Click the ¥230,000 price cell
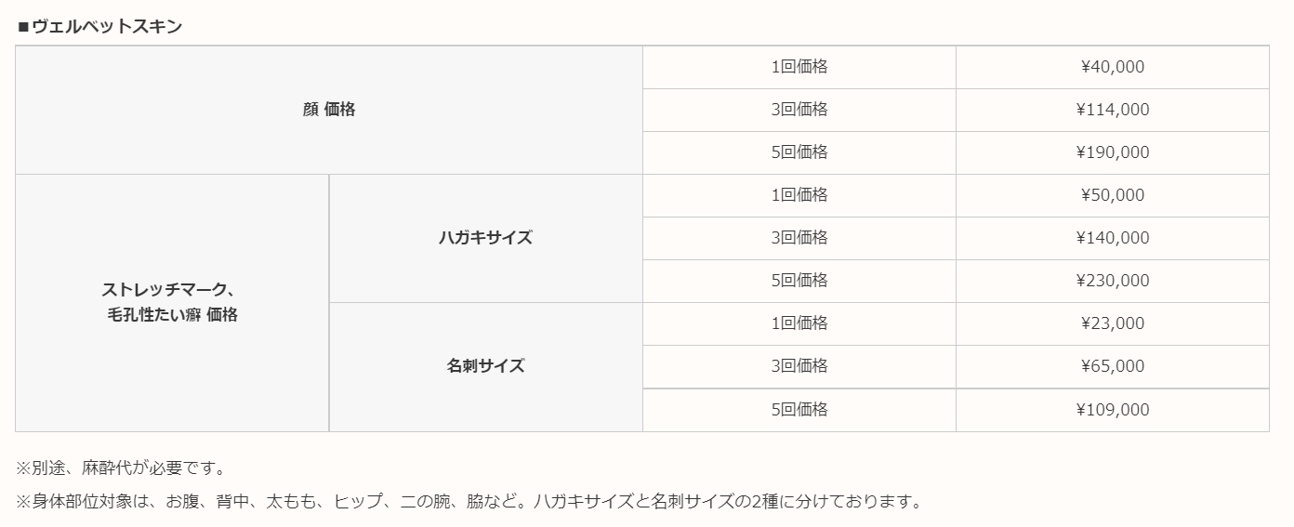 [1113, 281]
